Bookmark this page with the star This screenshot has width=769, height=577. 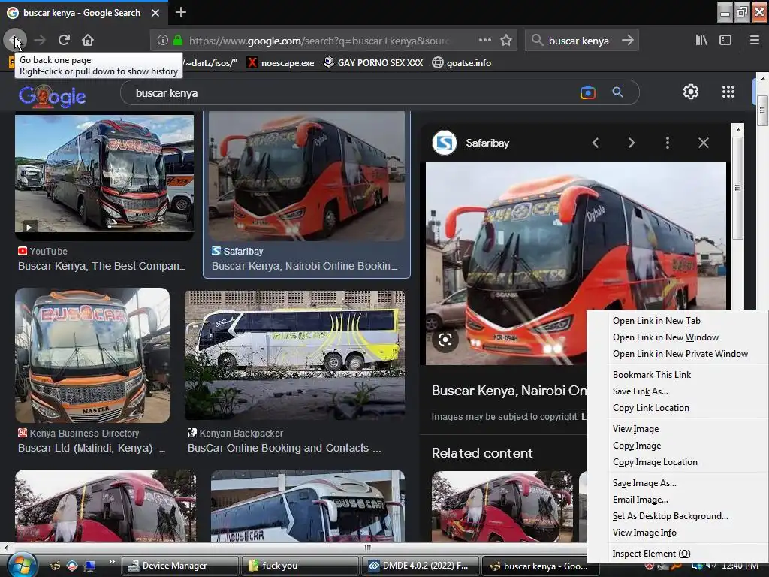[x=506, y=41]
